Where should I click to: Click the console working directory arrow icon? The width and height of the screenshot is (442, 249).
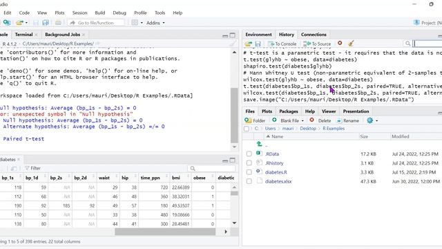pyautogui.click(x=97, y=44)
